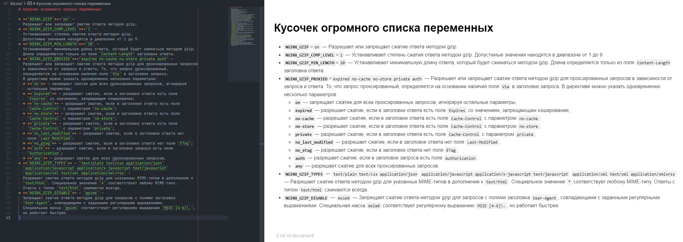Click "MSIE [4-6]\." code in the preview
This screenshot has width=683, height=242.
point(491,206)
